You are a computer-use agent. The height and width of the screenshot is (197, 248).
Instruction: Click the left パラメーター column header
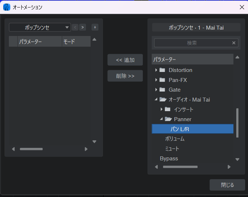(40, 41)
